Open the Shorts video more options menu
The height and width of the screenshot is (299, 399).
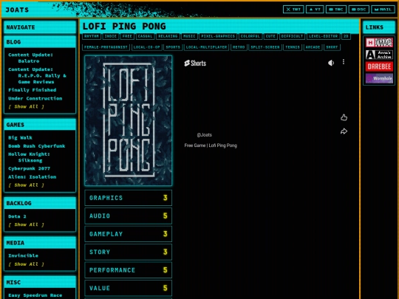pyautogui.click(x=344, y=62)
